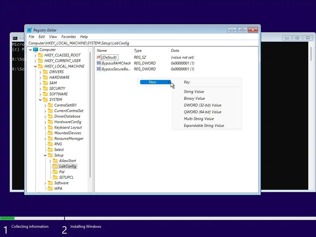
Task: Click the HARDWARE folder icon
Action: (46, 77)
